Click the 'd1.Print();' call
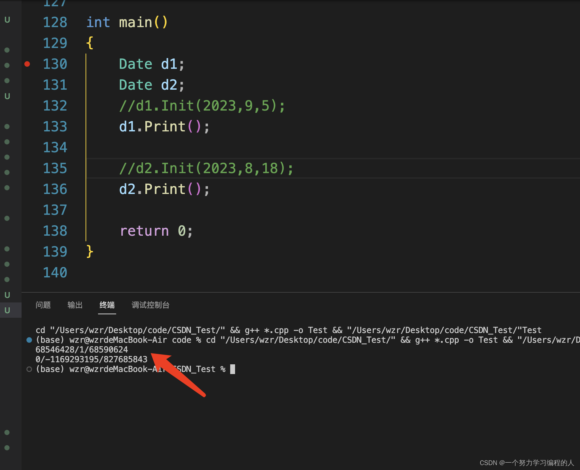The image size is (580, 470). (164, 127)
